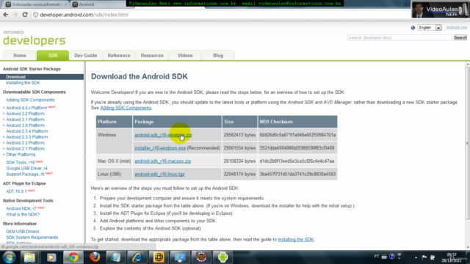Image resolution: width=470 pixels, height=264 pixels.
Task: Open SDK System Requirements link
Action: pyautogui.click(x=32, y=238)
